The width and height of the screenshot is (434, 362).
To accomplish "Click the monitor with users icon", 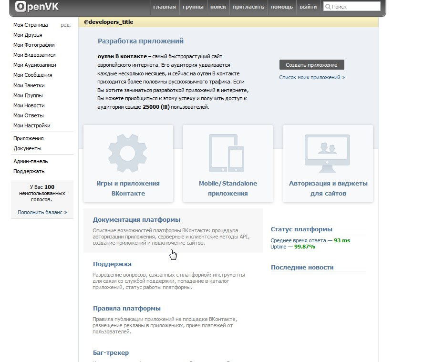I will coord(327,153).
